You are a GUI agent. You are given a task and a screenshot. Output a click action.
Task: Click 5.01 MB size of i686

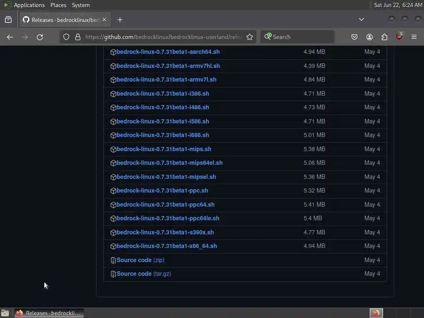314,135
